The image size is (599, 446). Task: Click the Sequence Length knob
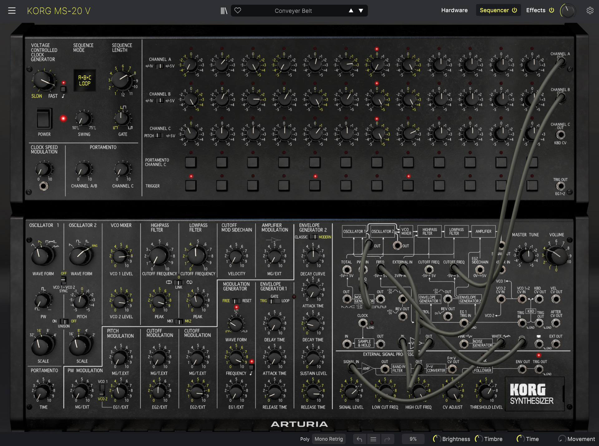[x=122, y=80]
